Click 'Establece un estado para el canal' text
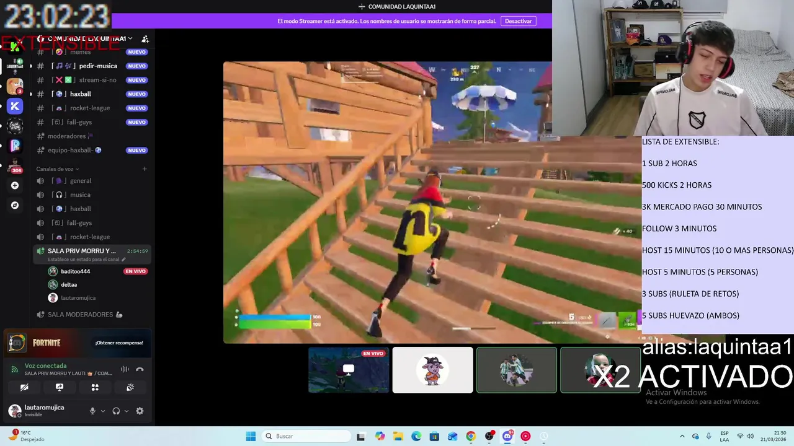Viewport: 794px width, 446px height. tap(86, 260)
